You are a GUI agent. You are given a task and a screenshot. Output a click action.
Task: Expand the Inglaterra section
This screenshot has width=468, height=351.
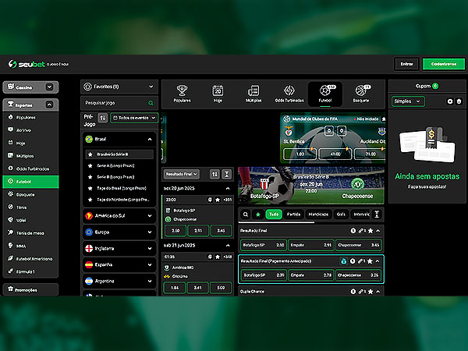[119, 248]
